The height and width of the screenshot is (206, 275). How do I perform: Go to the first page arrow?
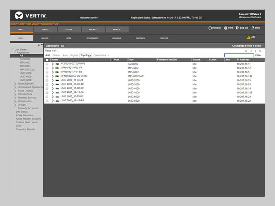pos(246,51)
